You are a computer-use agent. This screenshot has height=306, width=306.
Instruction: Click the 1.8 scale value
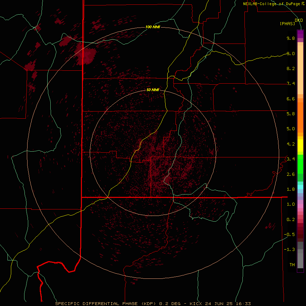point(291,189)
